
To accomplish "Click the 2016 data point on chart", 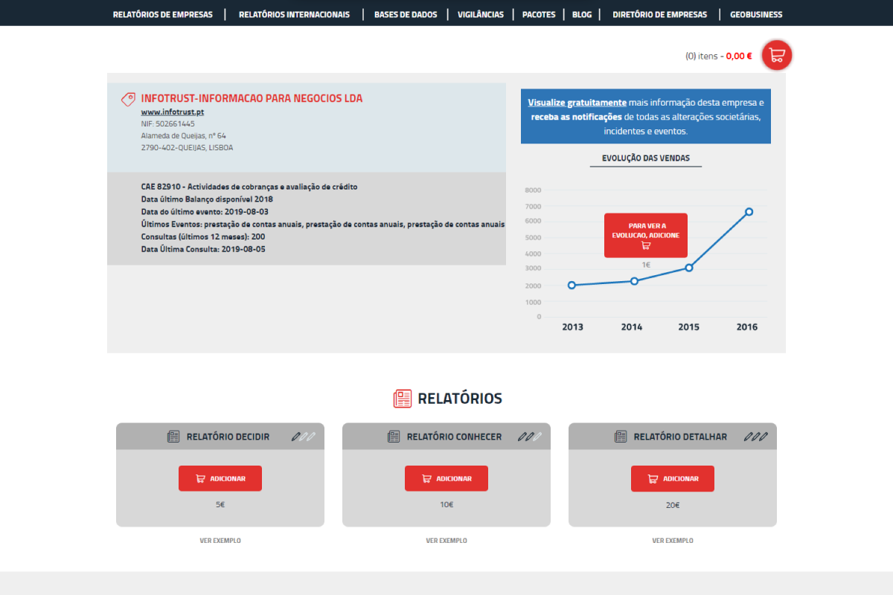I will click(749, 212).
